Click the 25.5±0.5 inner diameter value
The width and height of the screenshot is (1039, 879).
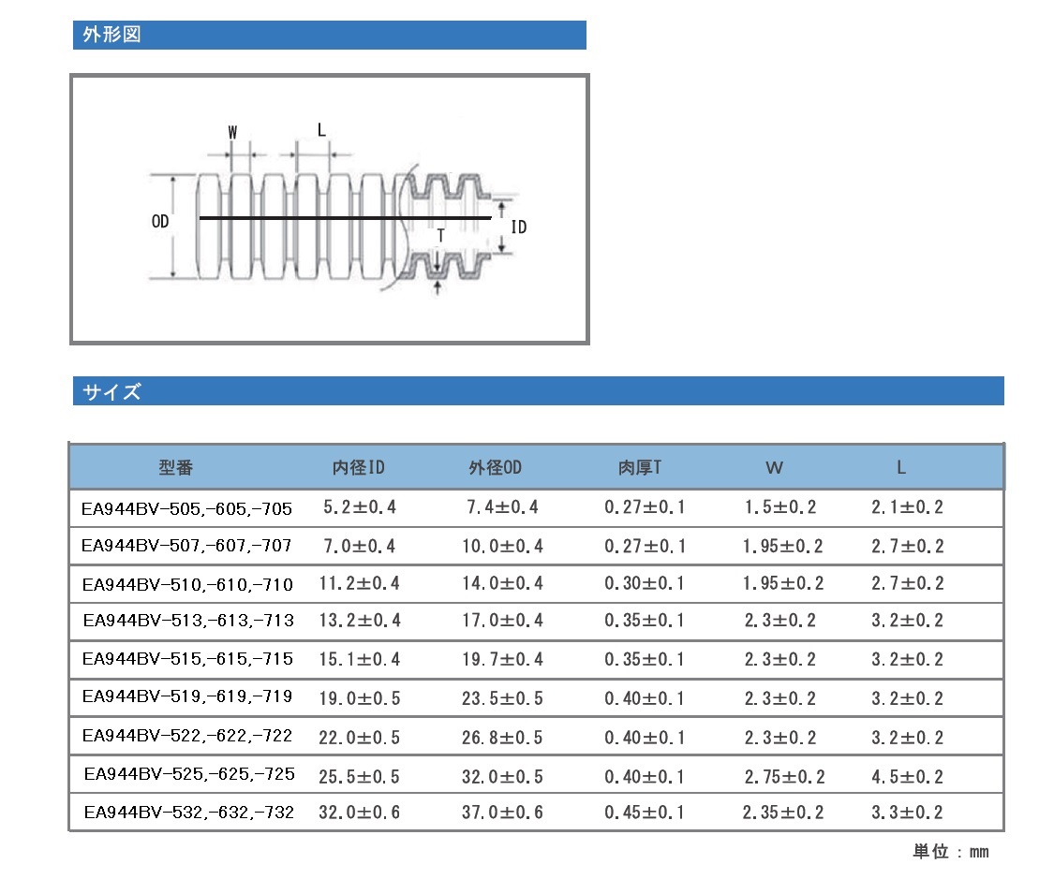pyautogui.click(x=359, y=776)
